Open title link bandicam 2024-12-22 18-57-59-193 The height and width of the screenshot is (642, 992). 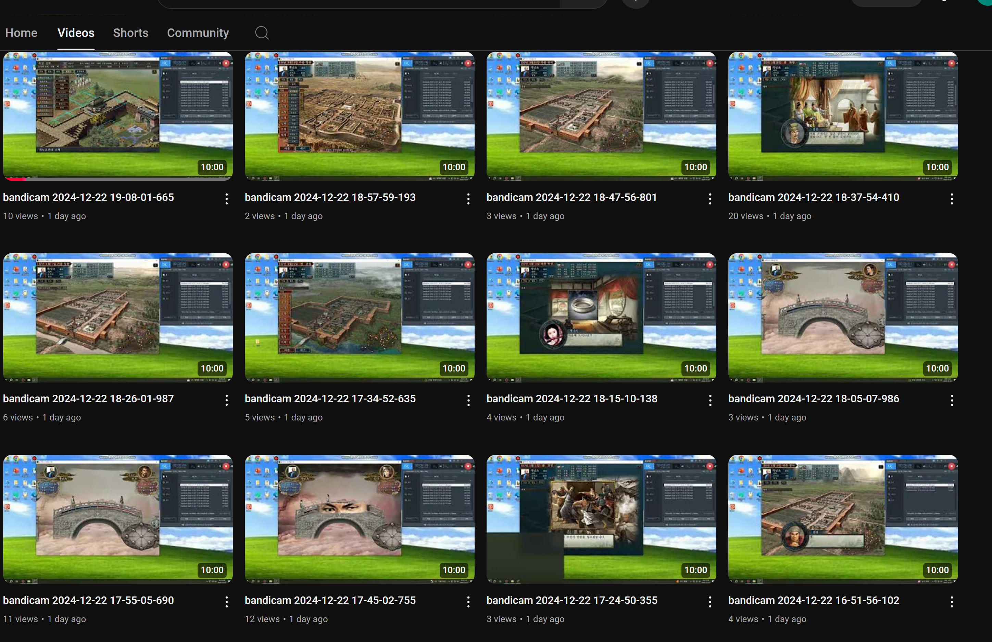click(x=330, y=197)
